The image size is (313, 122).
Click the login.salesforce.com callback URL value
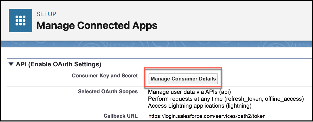(x=207, y=116)
